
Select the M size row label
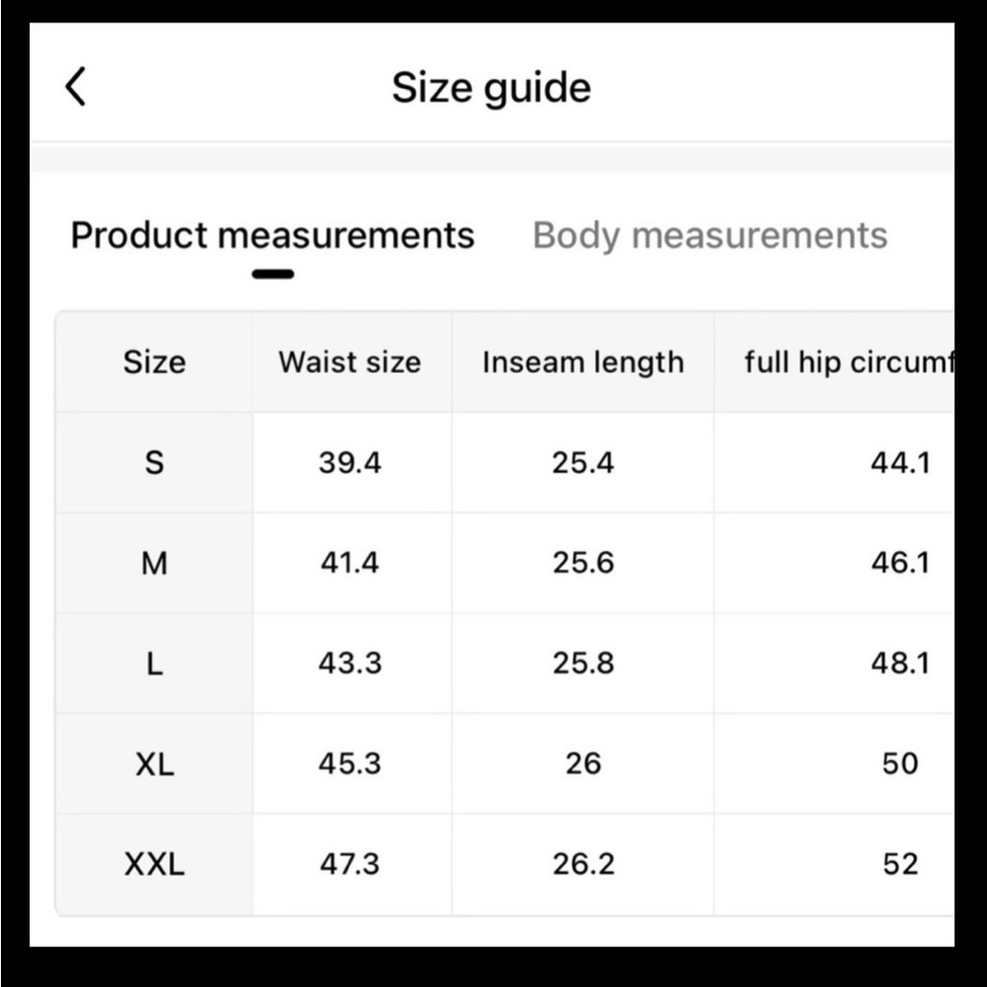[x=154, y=564]
